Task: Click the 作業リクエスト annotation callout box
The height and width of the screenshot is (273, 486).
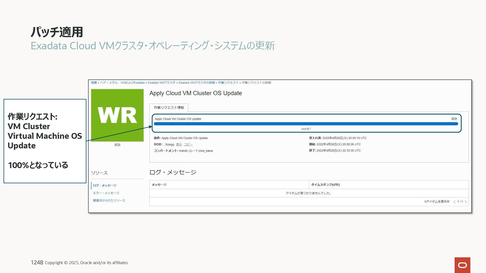Action: [45, 141]
